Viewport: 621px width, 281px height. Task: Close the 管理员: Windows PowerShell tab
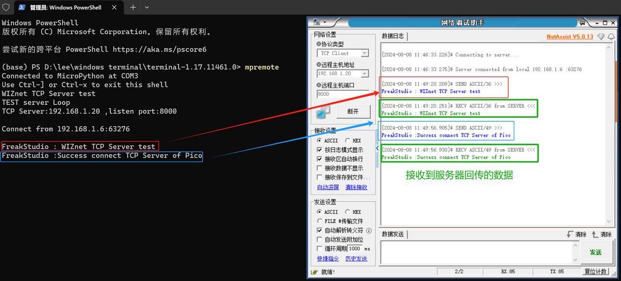pos(114,7)
